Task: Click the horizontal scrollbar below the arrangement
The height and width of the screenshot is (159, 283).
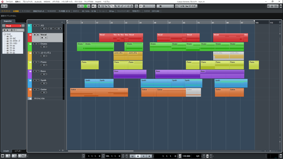Action: point(101,151)
